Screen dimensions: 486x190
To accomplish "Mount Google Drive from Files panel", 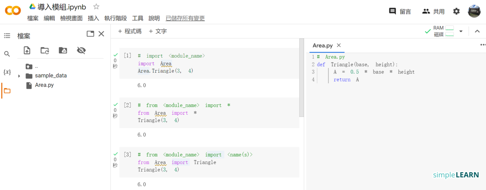I will [63, 50].
